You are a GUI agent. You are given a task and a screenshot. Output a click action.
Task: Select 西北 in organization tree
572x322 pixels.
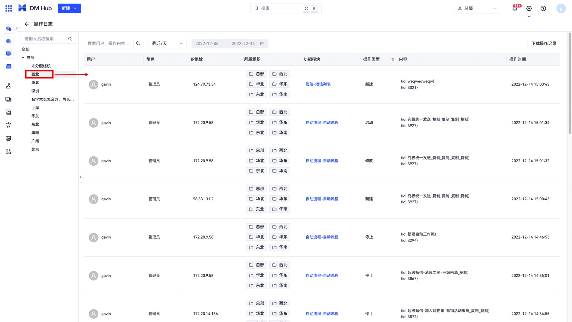coord(35,74)
